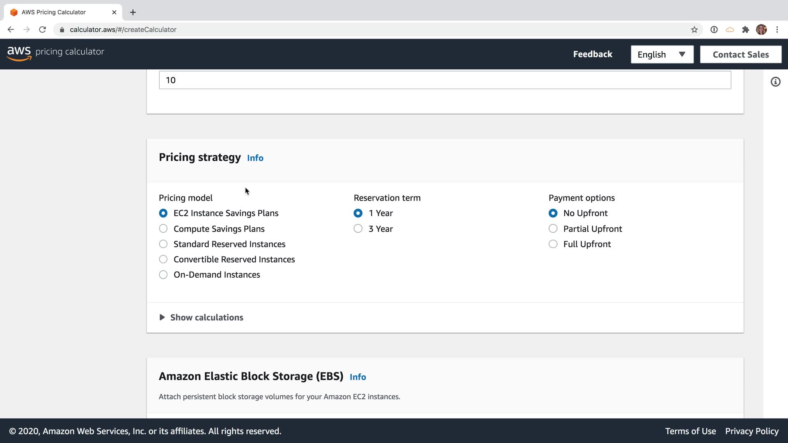The image size is (788, 443).
Task: Open the English language dropdown
Action: (x=662, y=55)
